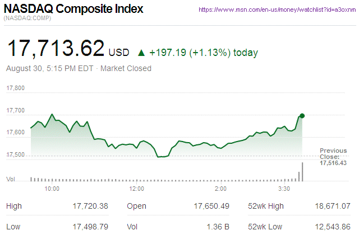Click the NASDAQ Composite Index title
Viewport: 359px width, 235px height.
coord(73,10)
